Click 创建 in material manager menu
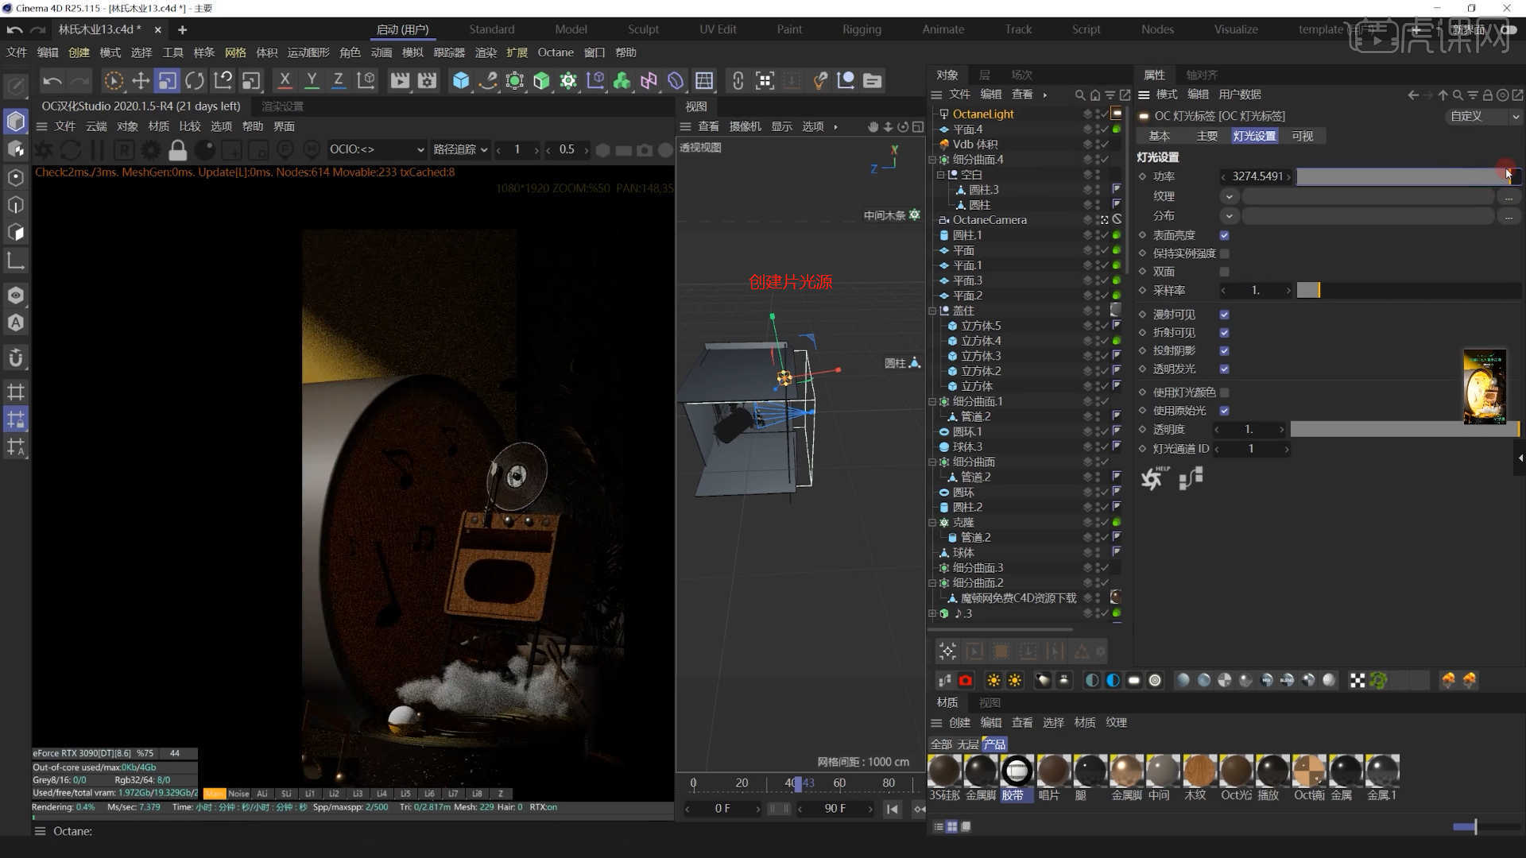 [x=959, y=722]
